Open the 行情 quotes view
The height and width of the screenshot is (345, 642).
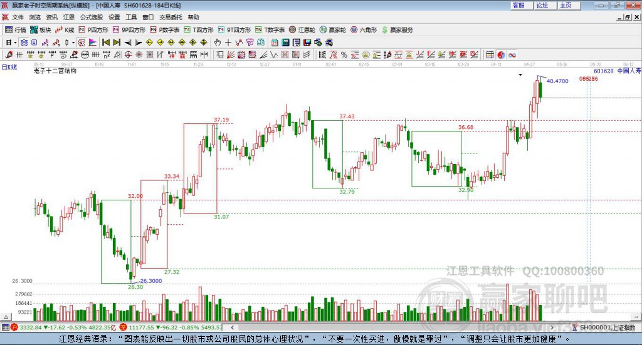click(15, 30)
